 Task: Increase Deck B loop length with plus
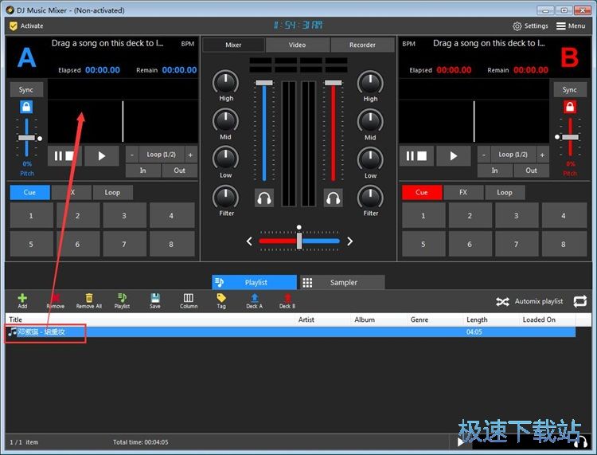(542, 155)
